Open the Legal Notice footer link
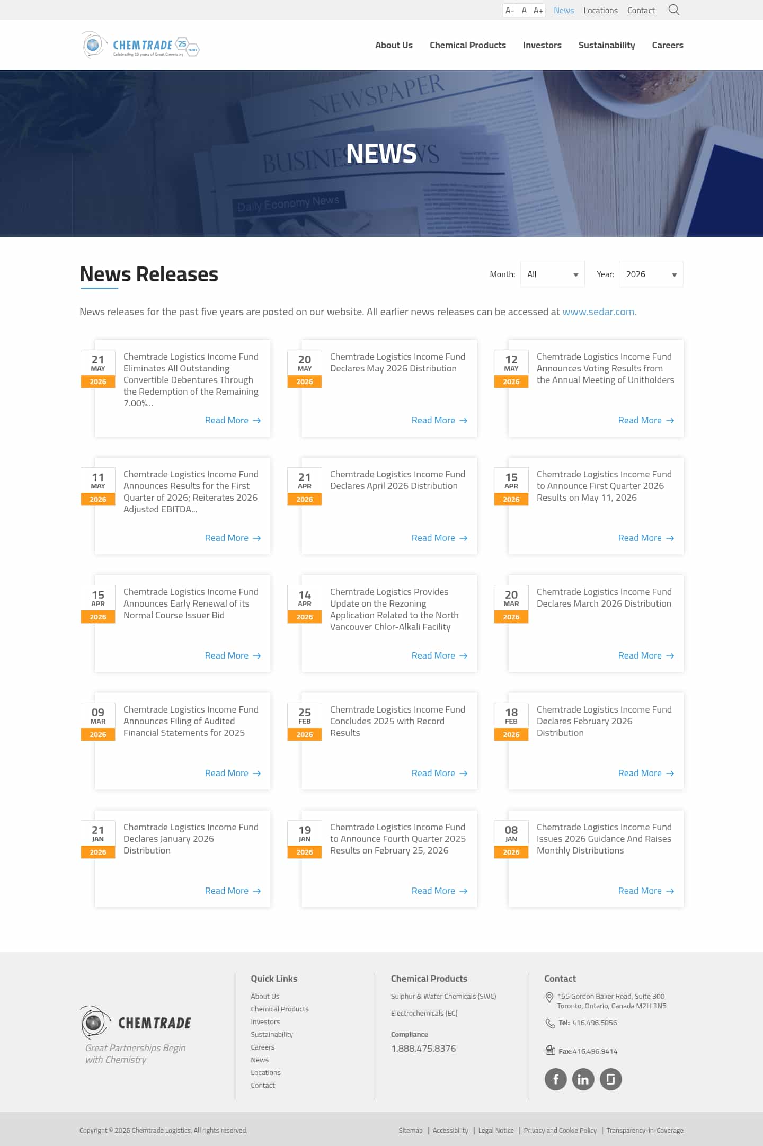 point(496,1130)
